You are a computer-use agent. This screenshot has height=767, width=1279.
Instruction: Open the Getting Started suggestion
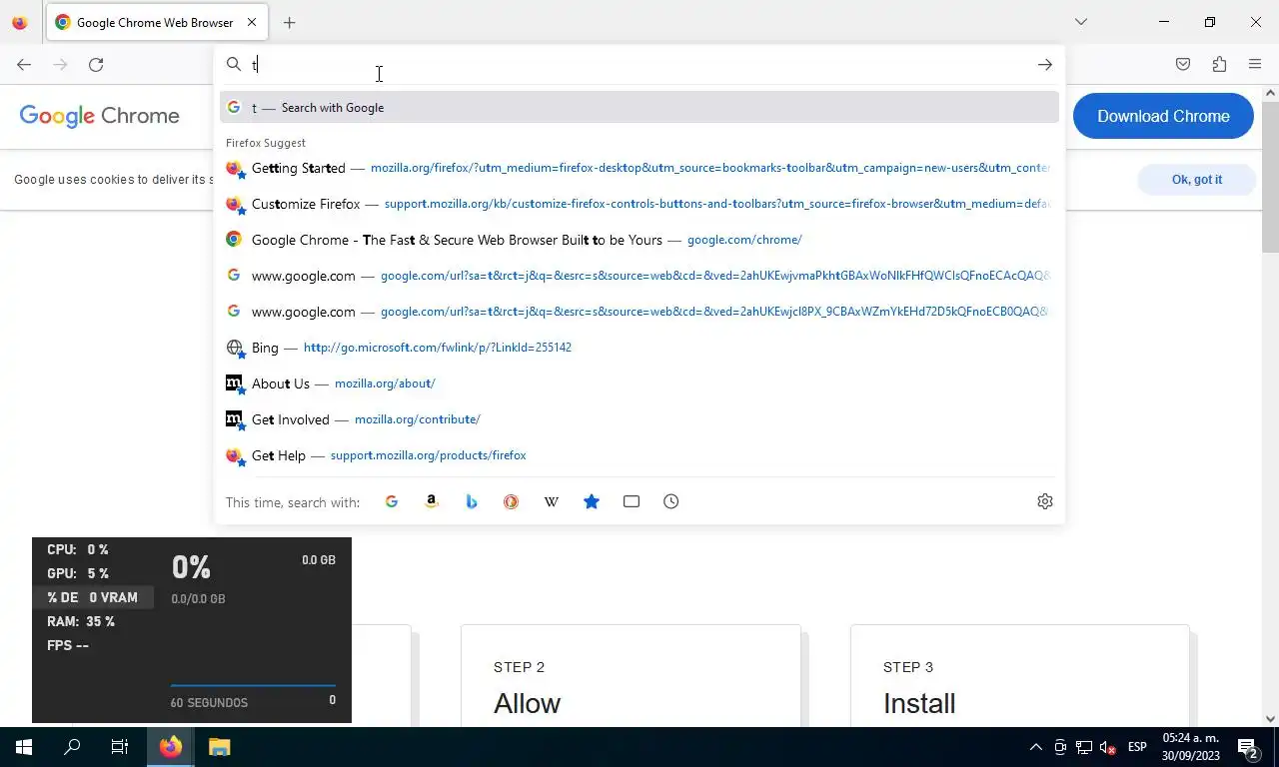639,168
